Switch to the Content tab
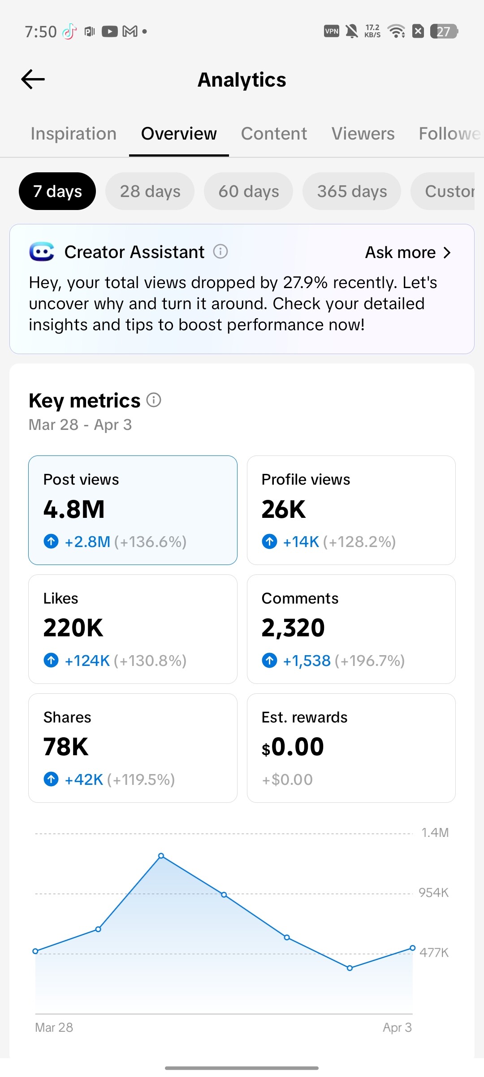Screen dimensions: 484x1077 pyautogui.click(x=274, y=134)
